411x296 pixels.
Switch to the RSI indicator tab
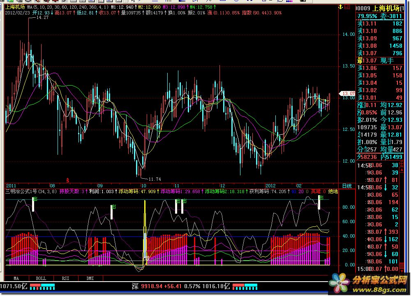[x=65, y=278]
